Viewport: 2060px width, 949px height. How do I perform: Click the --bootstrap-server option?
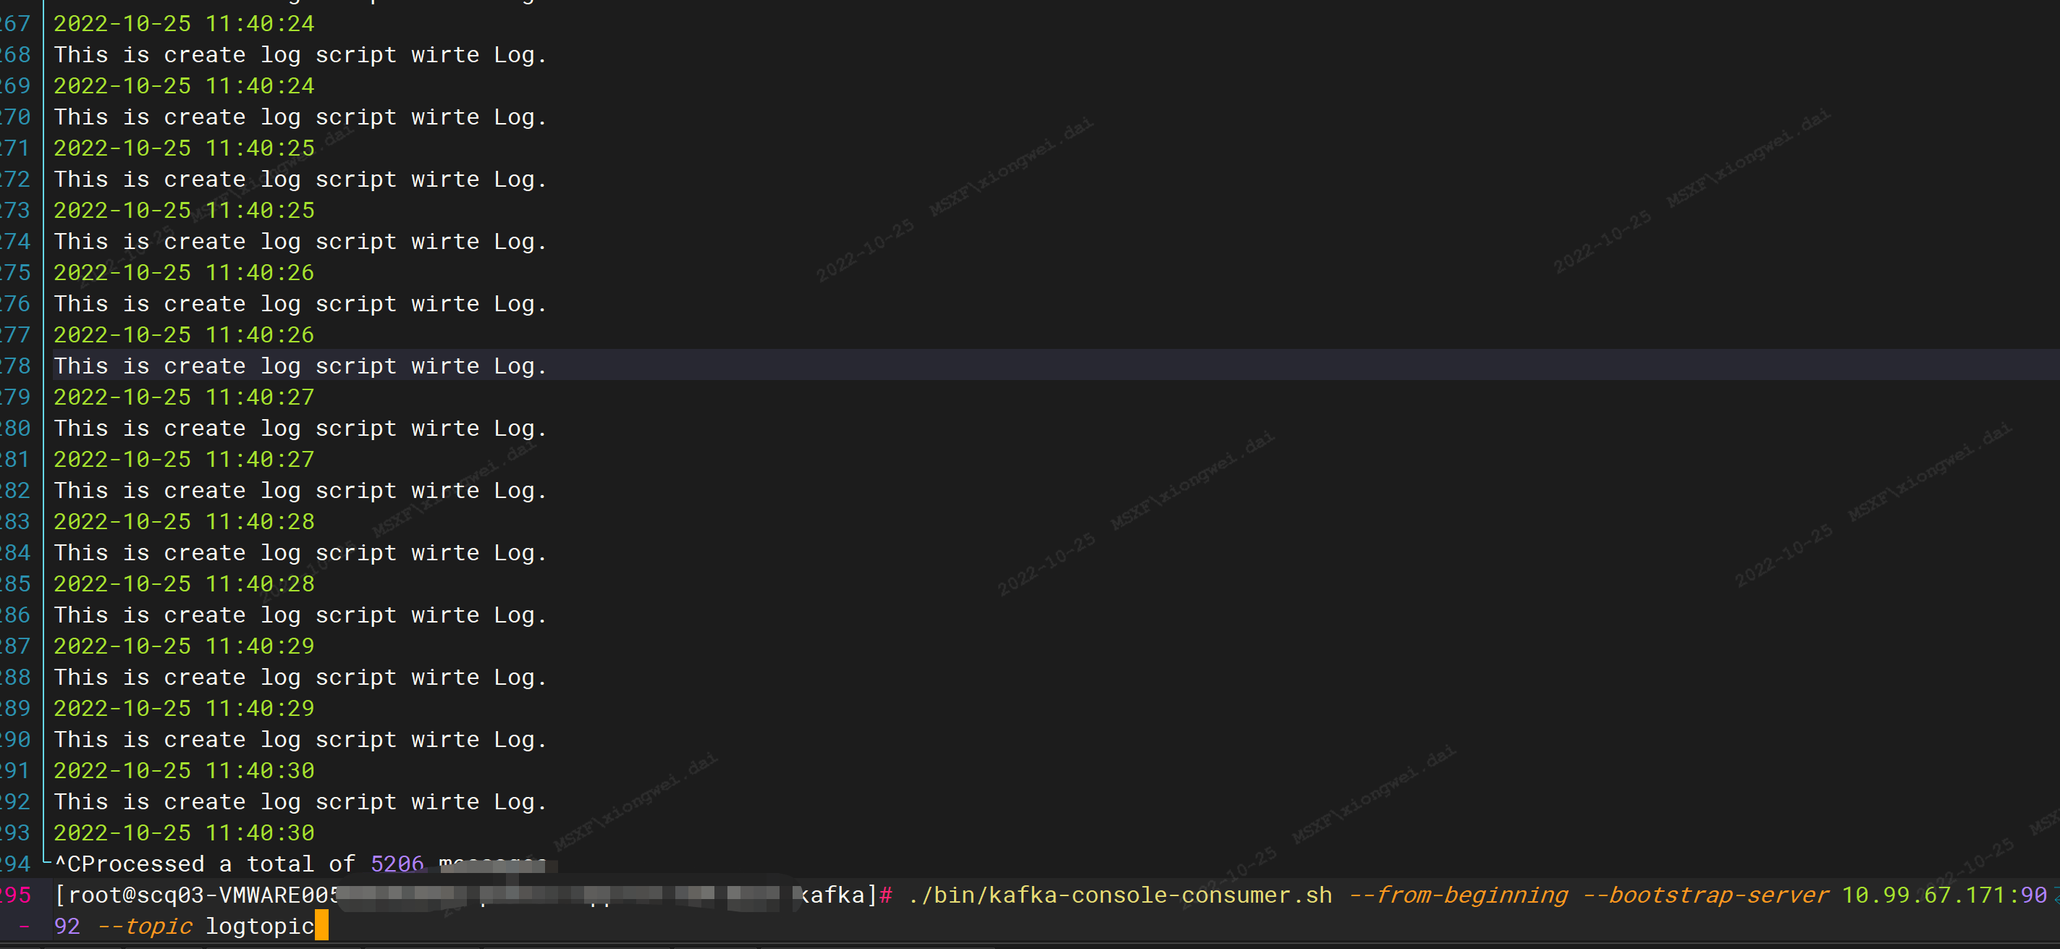[1706, 895]
